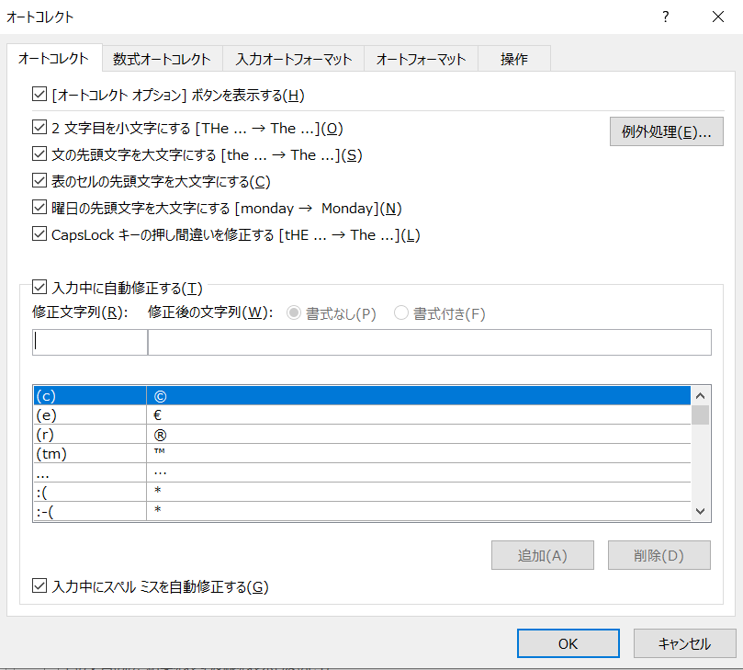This screenshot has width=743, height=670.
Task: Toggle 文の先頭文字を大文字にする setting
Action: pyautogui.click(x=39, y=154)
